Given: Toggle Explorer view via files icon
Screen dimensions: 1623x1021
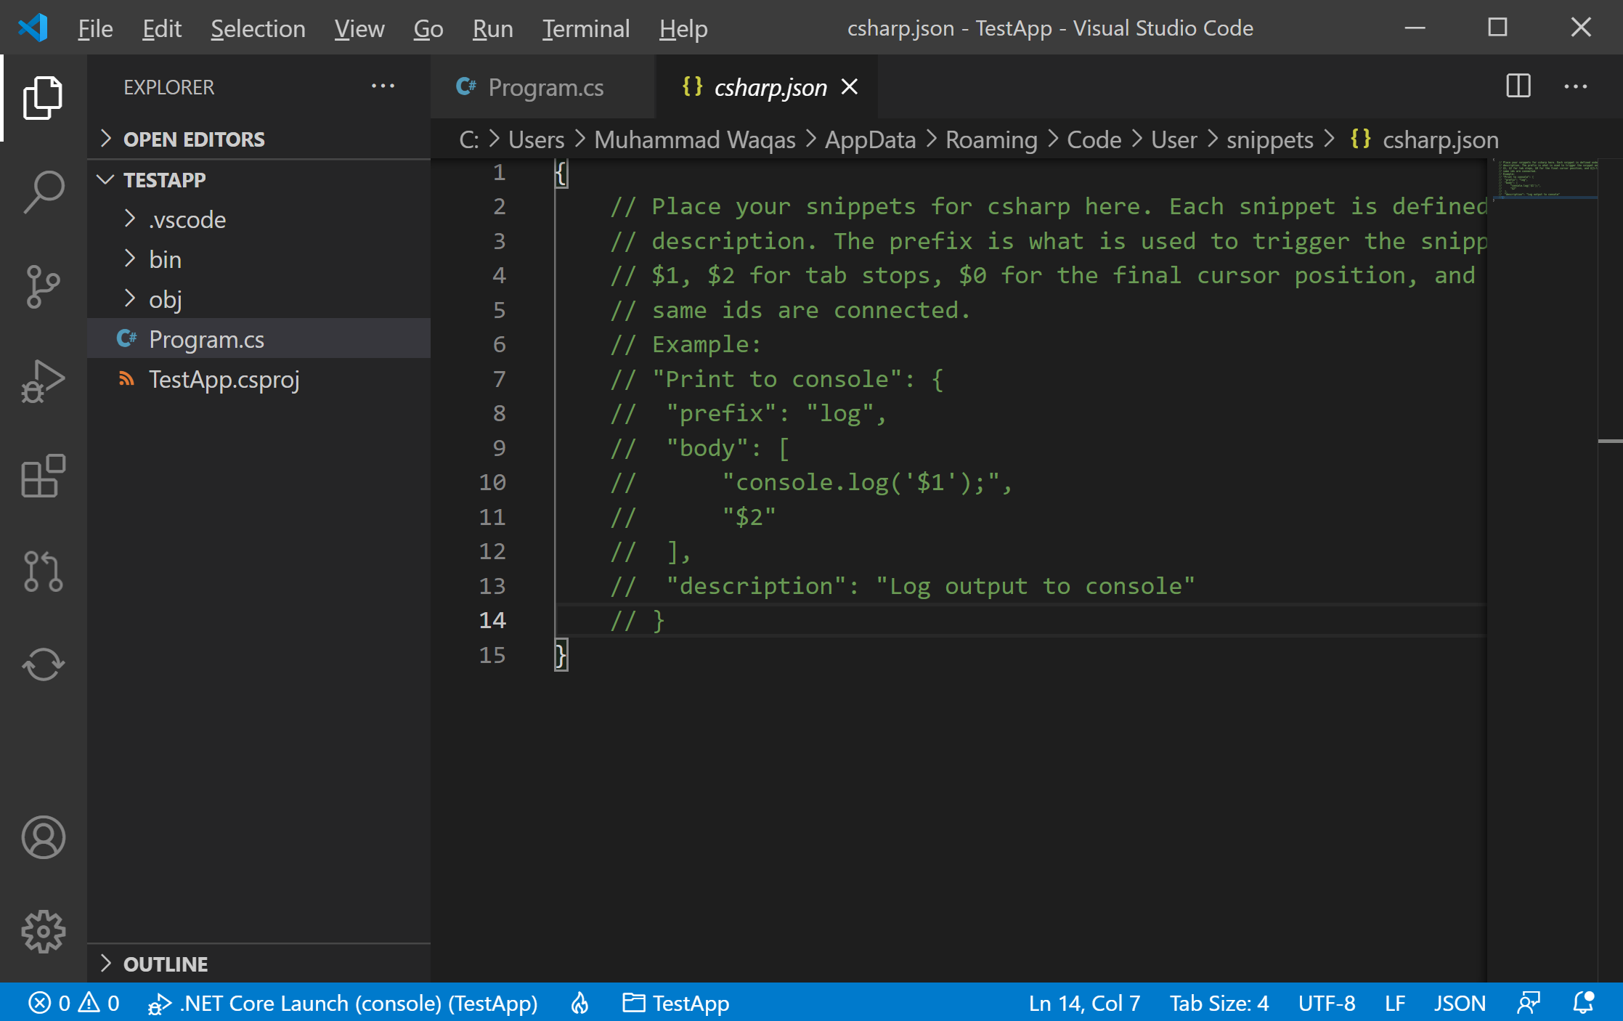Looking at the screenshot, I should coord(44,97).
